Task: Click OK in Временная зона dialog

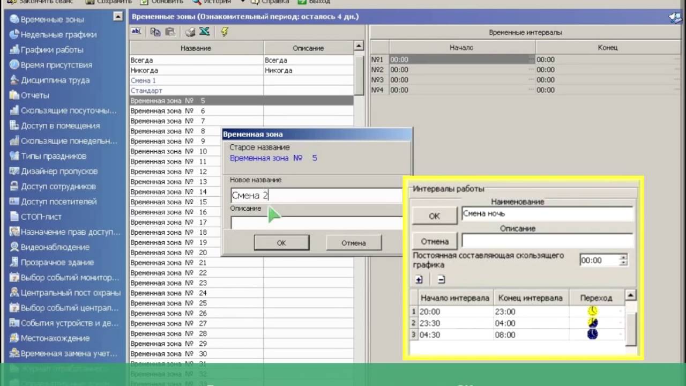Action: tap(281, 243)
